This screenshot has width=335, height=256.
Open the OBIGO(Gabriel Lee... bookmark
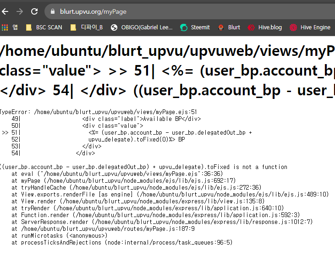[x=143, y=27]
